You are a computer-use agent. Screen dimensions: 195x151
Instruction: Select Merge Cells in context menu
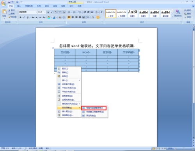[69, 84]
